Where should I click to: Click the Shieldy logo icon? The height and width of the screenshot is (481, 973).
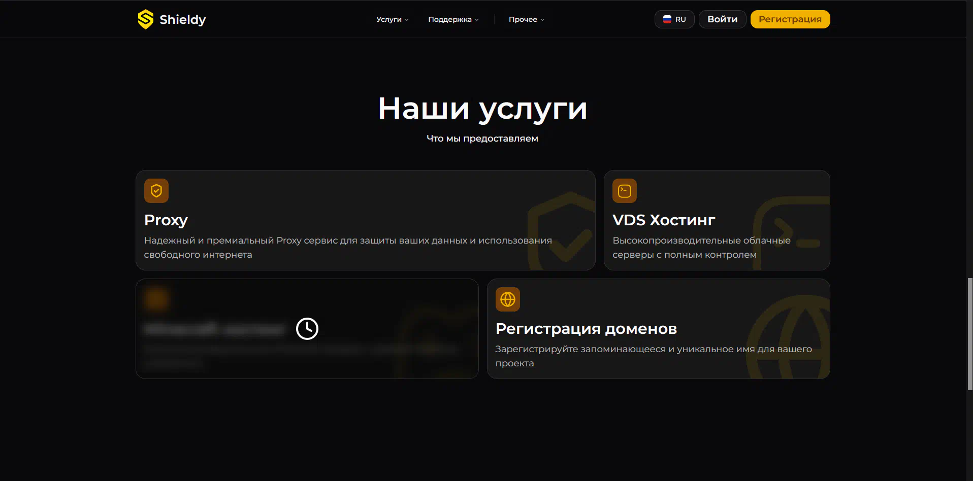146,19
